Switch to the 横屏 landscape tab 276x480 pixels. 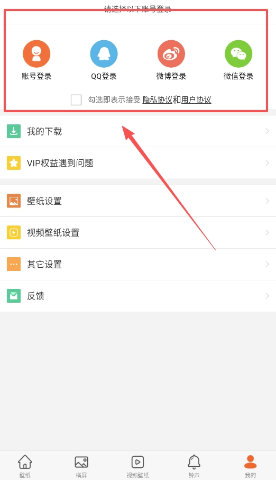[x=81, y=466]
